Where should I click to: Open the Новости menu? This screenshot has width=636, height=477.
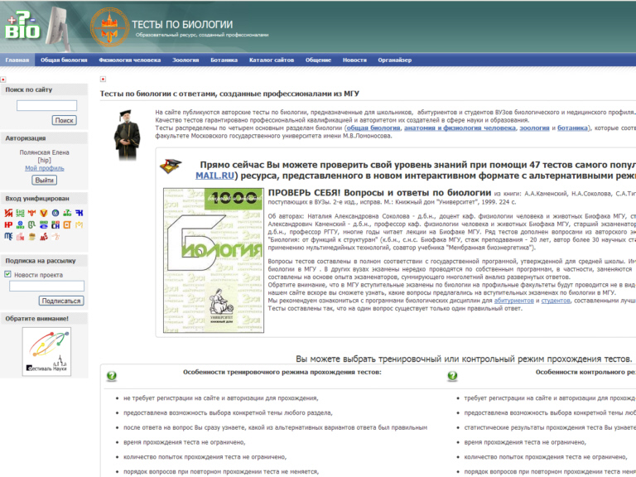354,60
